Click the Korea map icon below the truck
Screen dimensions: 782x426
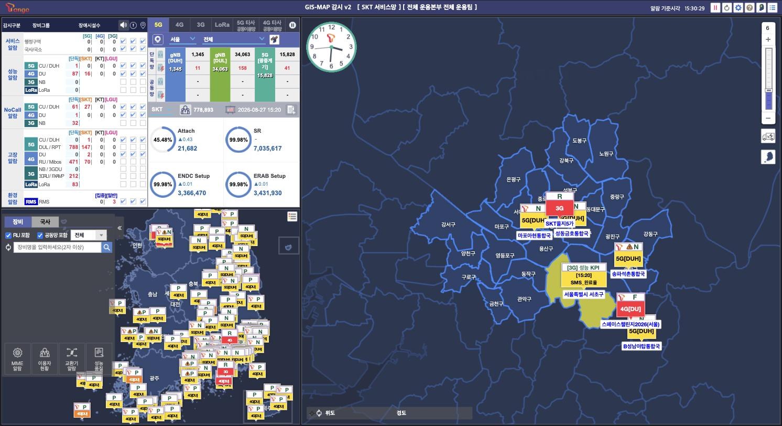point(768,157)
